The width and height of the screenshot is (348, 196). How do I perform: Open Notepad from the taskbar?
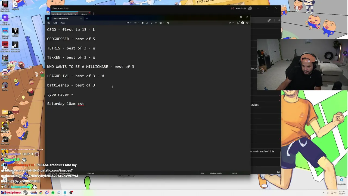[x=65, y=193]
